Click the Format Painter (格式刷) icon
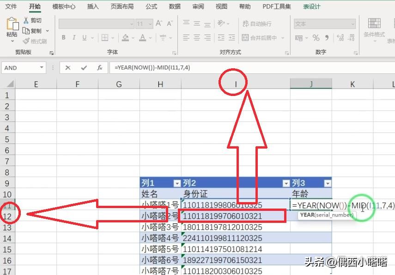 pos(25,41)
